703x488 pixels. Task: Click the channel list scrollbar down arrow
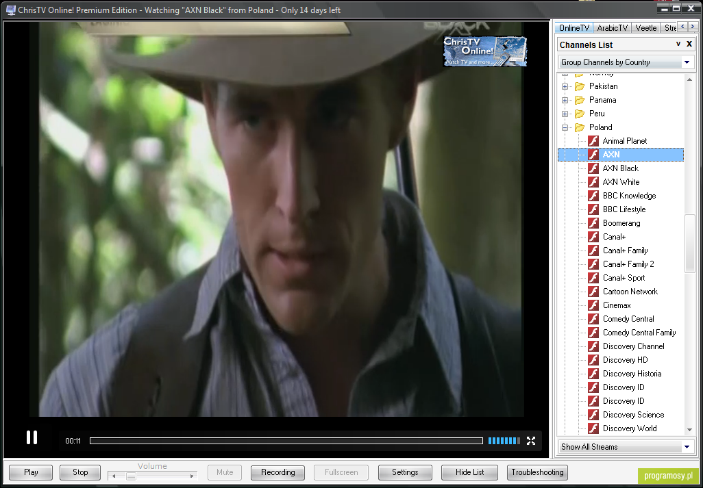tap(689, 430)
